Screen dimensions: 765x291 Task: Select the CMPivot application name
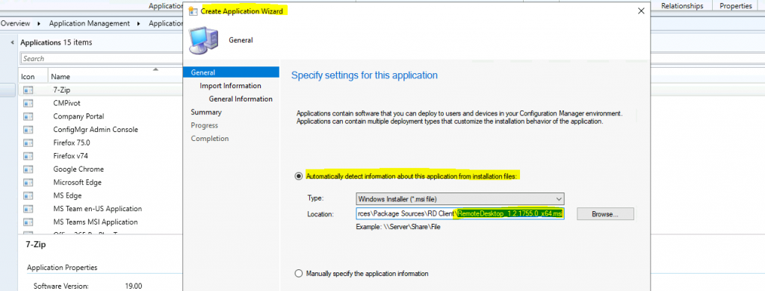click(66, 103)
